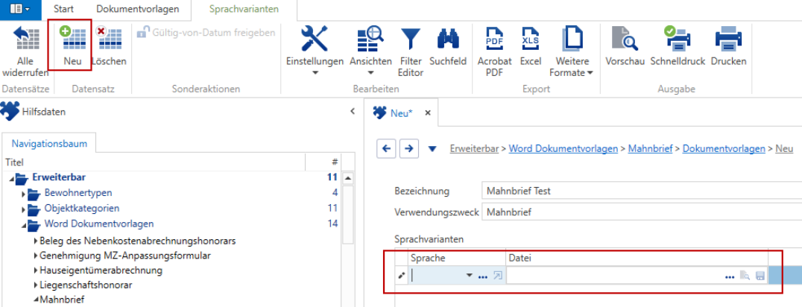802x307 pixels.
Task: Browse file with Datei ellipsis button
Action: pos(730,276)
